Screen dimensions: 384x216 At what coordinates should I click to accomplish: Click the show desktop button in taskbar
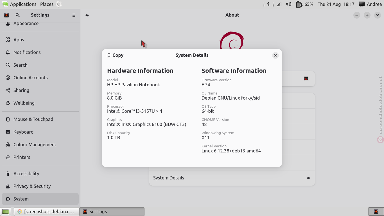tap(6, 211)
